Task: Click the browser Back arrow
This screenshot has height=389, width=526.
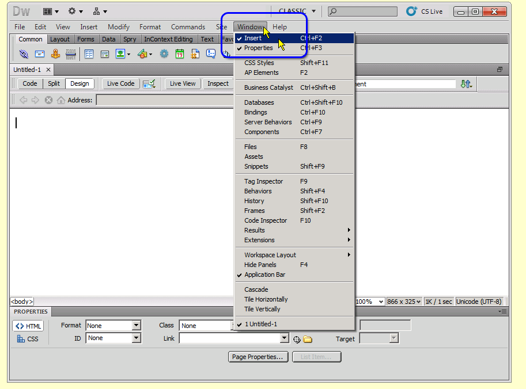Action: coord(24,100)
